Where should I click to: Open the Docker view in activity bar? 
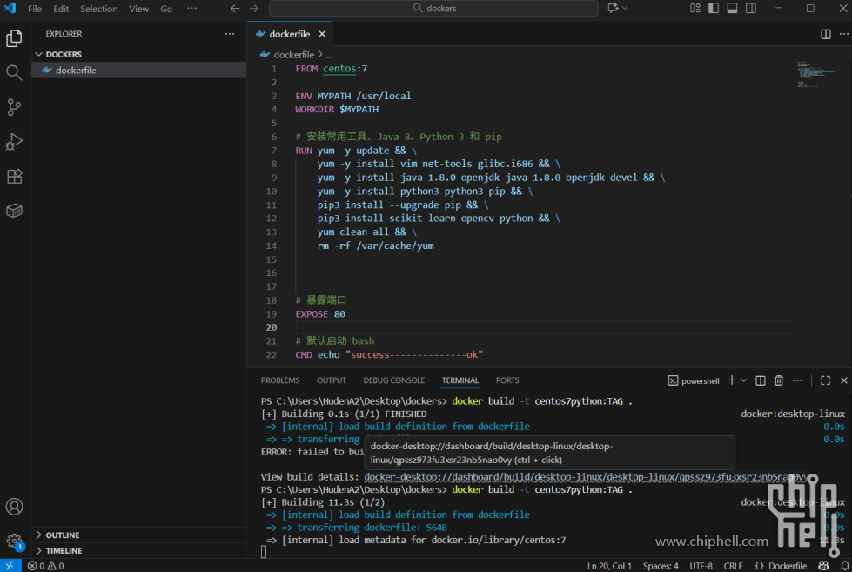pyautogui.click(x=14, y=211)
